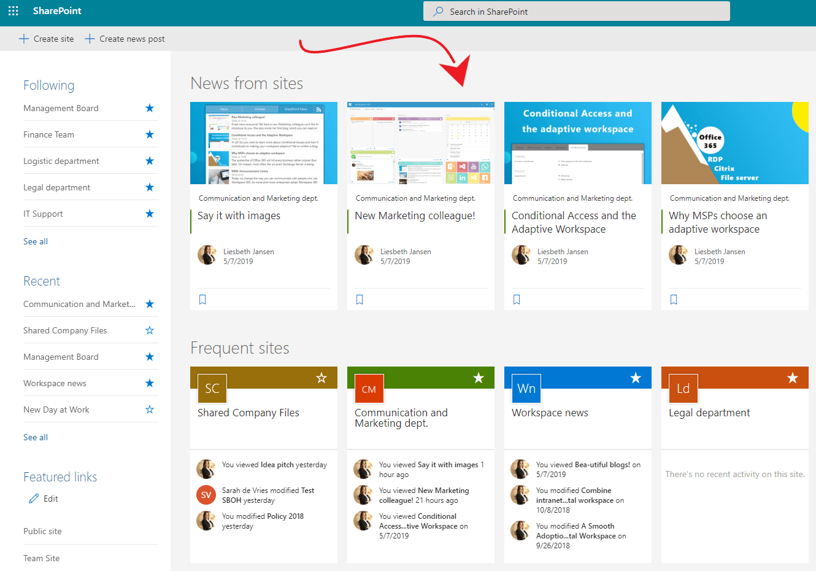Follow New Day at Work via star
The image size is (816, 571).
150,410
